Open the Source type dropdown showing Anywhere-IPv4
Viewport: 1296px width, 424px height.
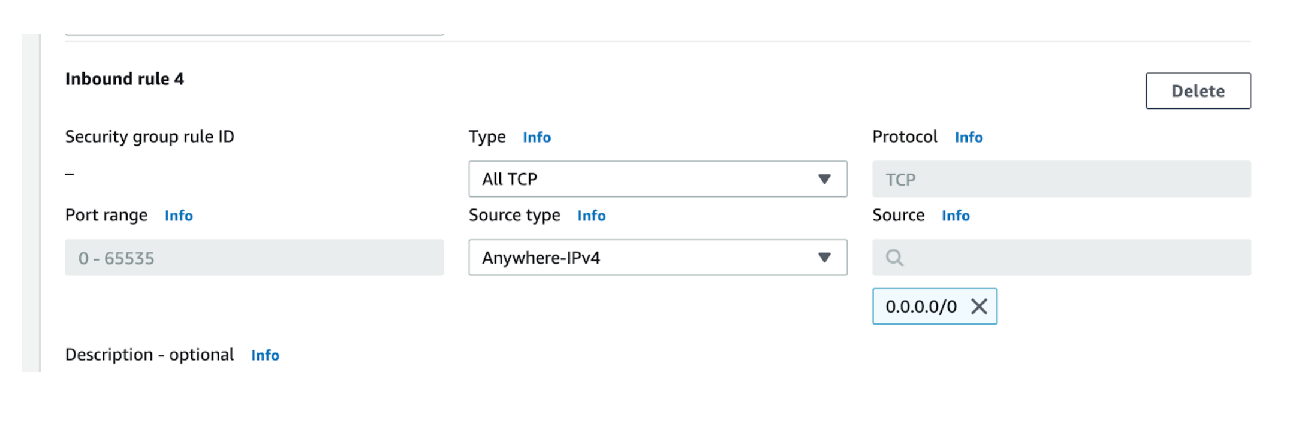658,258
